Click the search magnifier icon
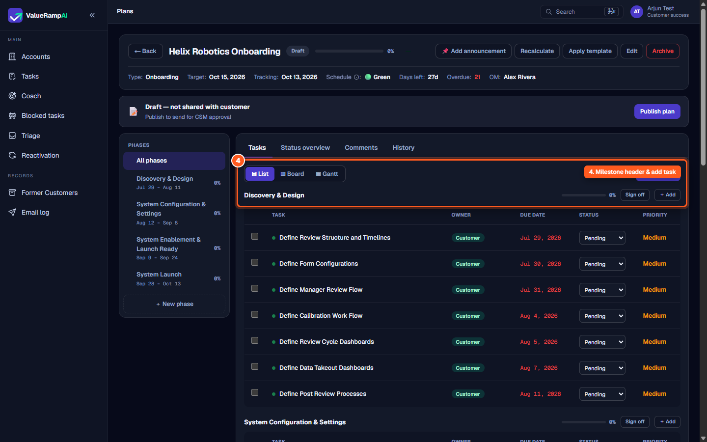Viewport: 707px width, 442px height. click(549, 12)
